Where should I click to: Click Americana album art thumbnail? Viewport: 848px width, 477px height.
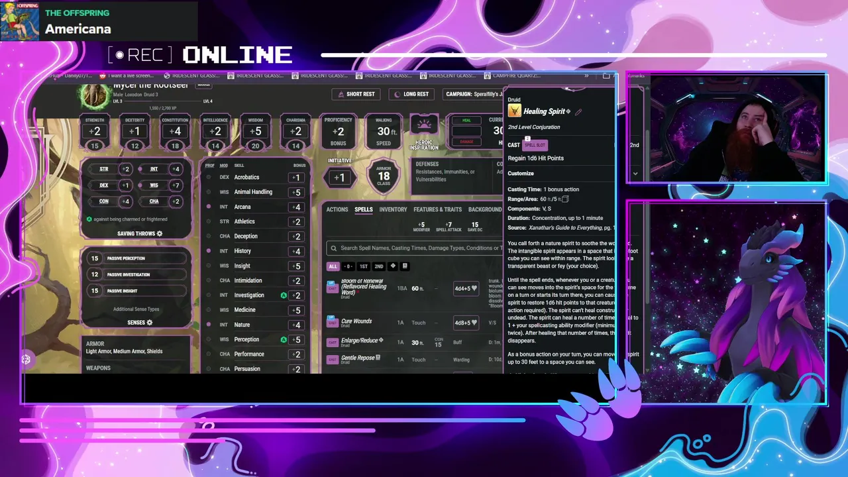(x=19, y=21)
